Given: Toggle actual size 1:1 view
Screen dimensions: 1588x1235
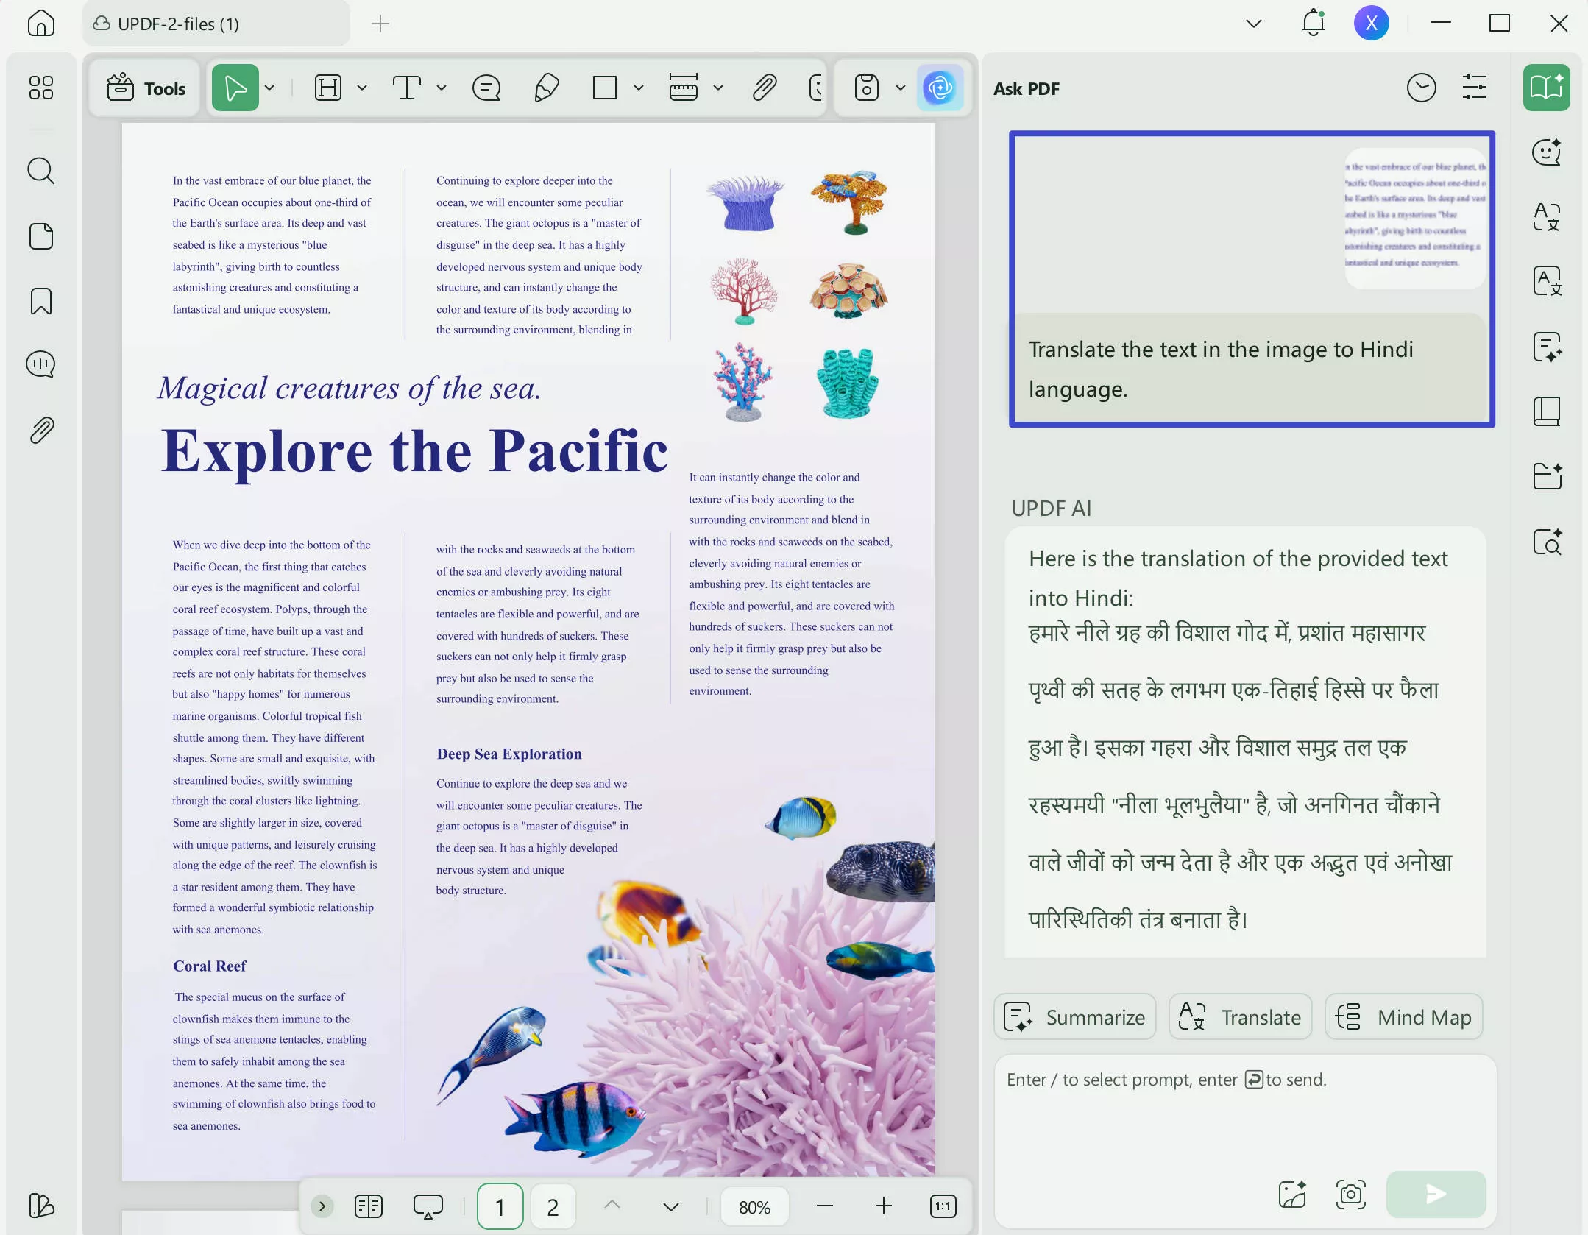Looking at the screenshot, I should (943, 1206).
